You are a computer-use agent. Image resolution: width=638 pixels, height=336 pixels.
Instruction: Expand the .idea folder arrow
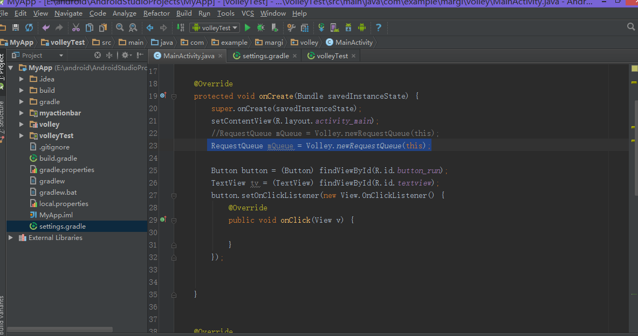point(22,79)
